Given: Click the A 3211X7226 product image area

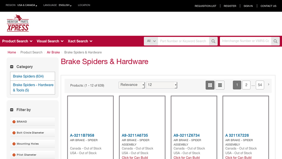Looking at the screenshot, I should [246, 114].
